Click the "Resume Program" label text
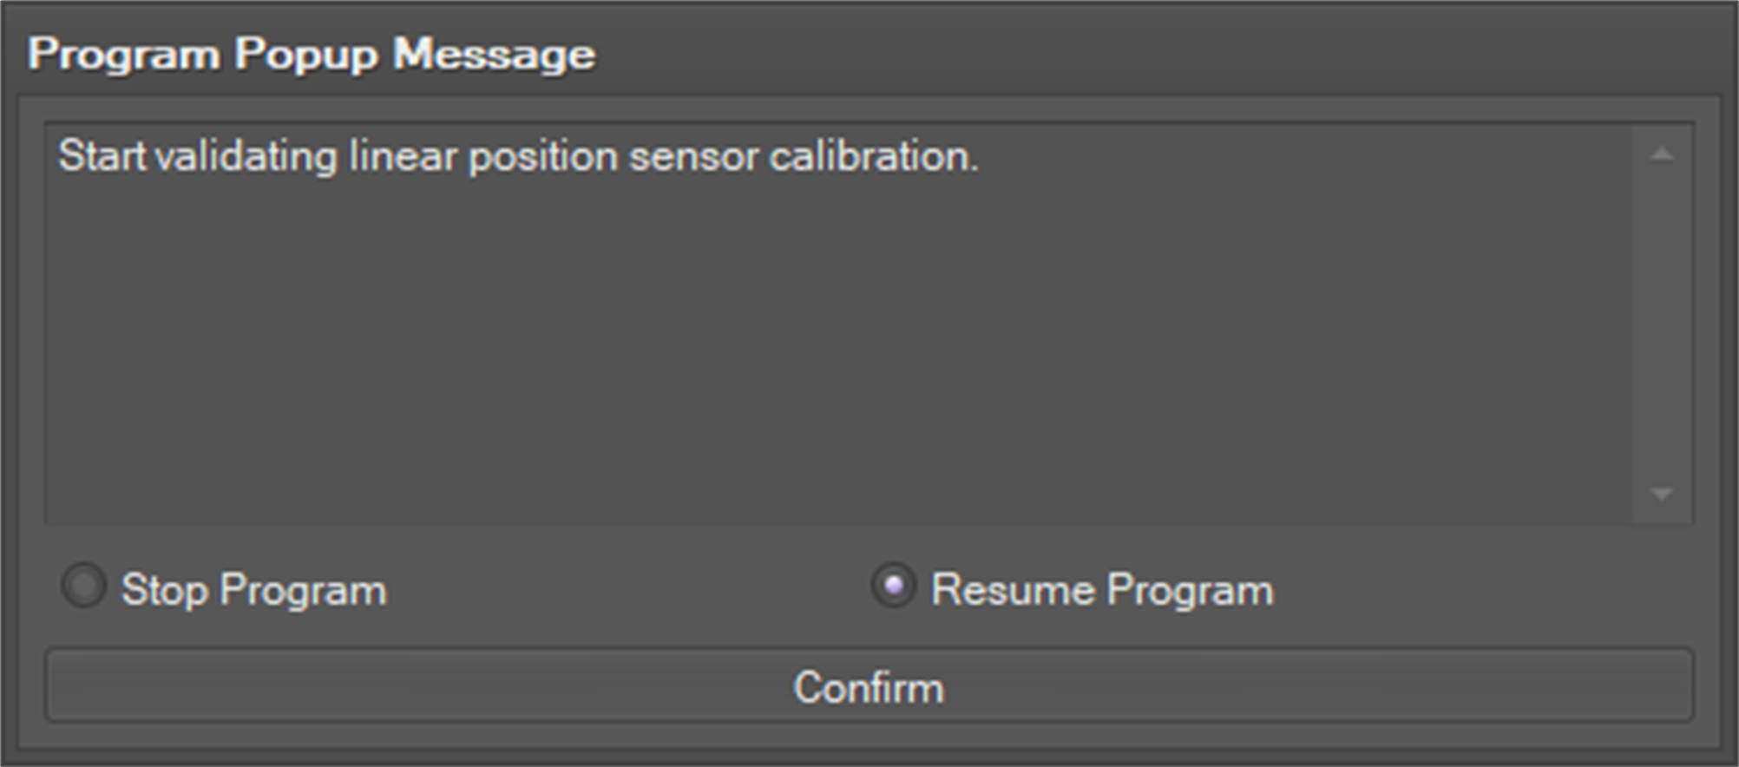Screen dimensions: 1739x767 (1102, 590)
